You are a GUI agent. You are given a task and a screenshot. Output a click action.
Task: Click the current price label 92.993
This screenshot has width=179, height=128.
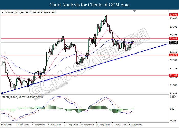coord(173,43)
